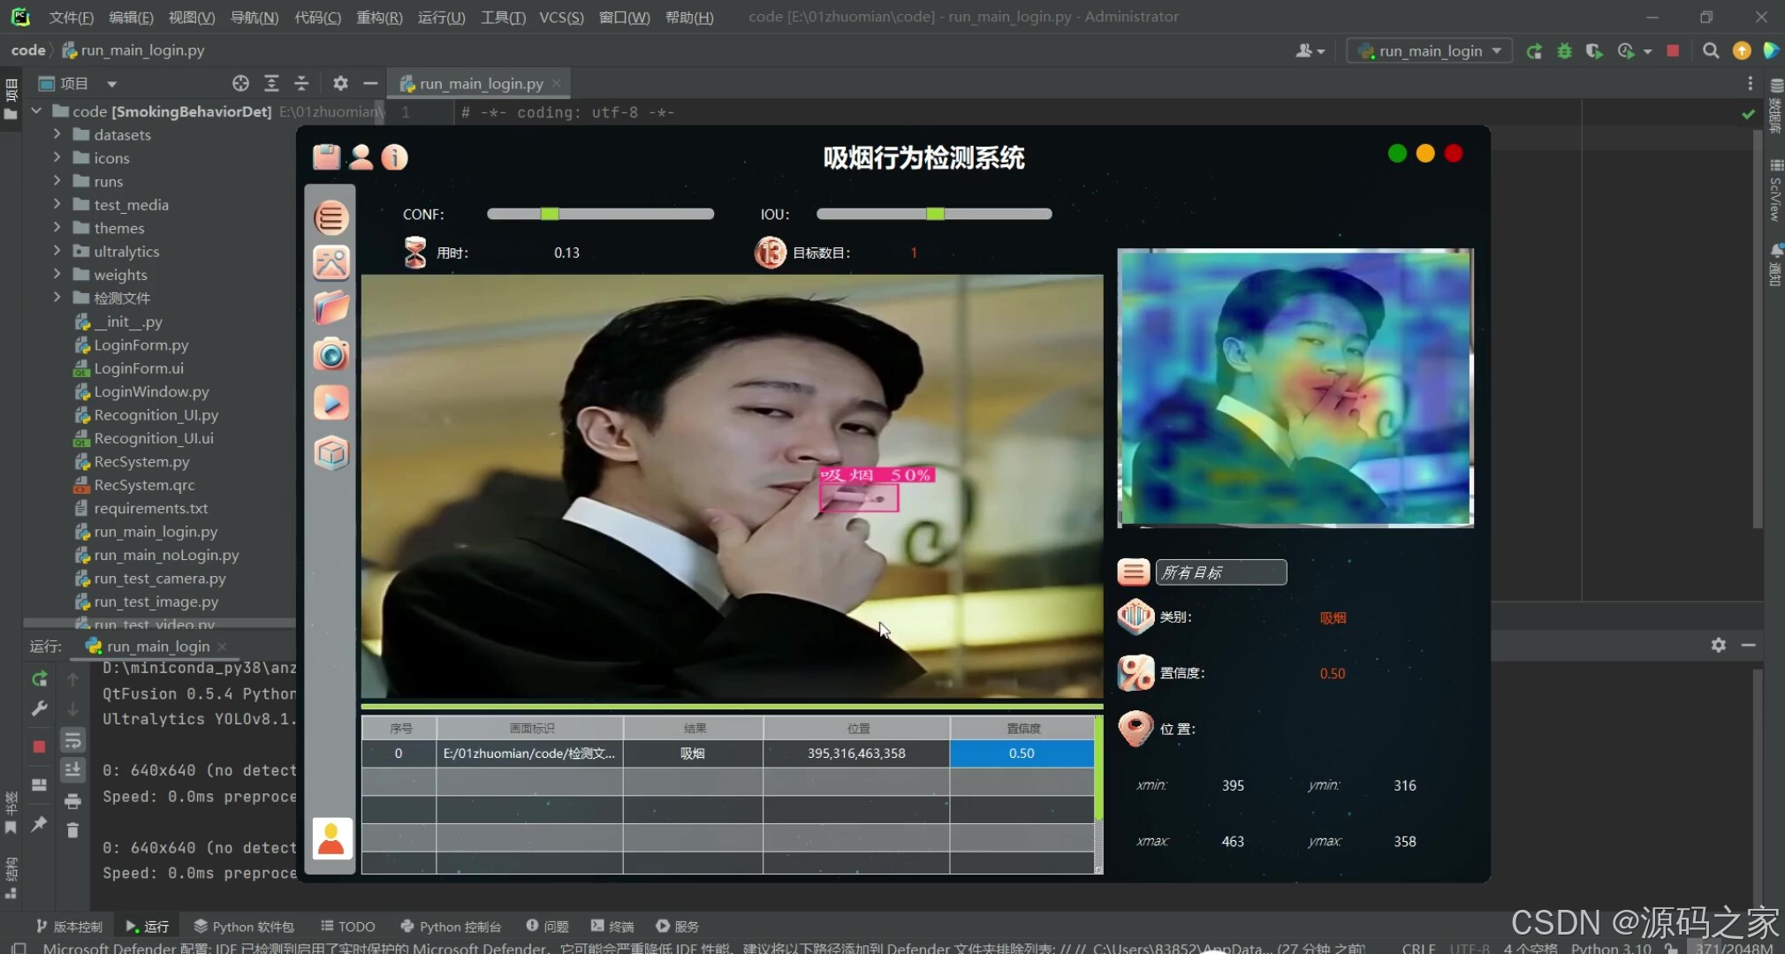The image size is (1785, 954).
Task: Toggle soft-wrap in the run console
Action: tap(72, 740)
